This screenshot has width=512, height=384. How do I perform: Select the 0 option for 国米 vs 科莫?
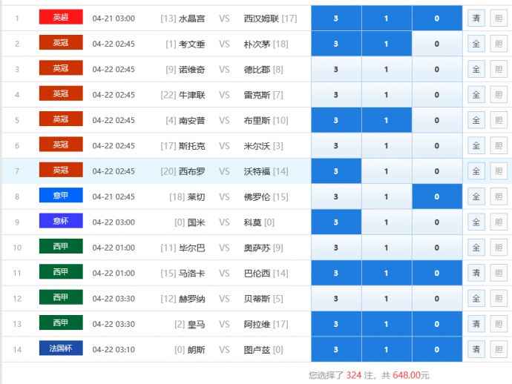pos(436,222)
